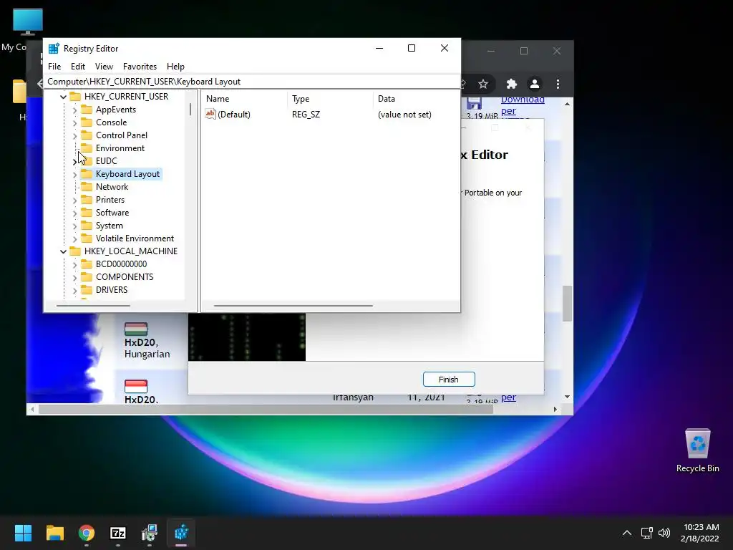Expand the Console key
Screen dimensions: 733x550
74,122
